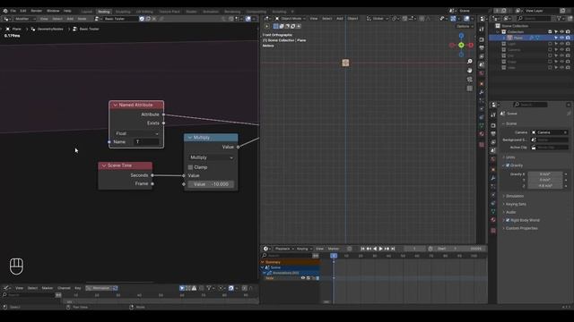574x322 pixels.
Task: Click the Named Attribute Exists output socket
Action: pos(163,123)
